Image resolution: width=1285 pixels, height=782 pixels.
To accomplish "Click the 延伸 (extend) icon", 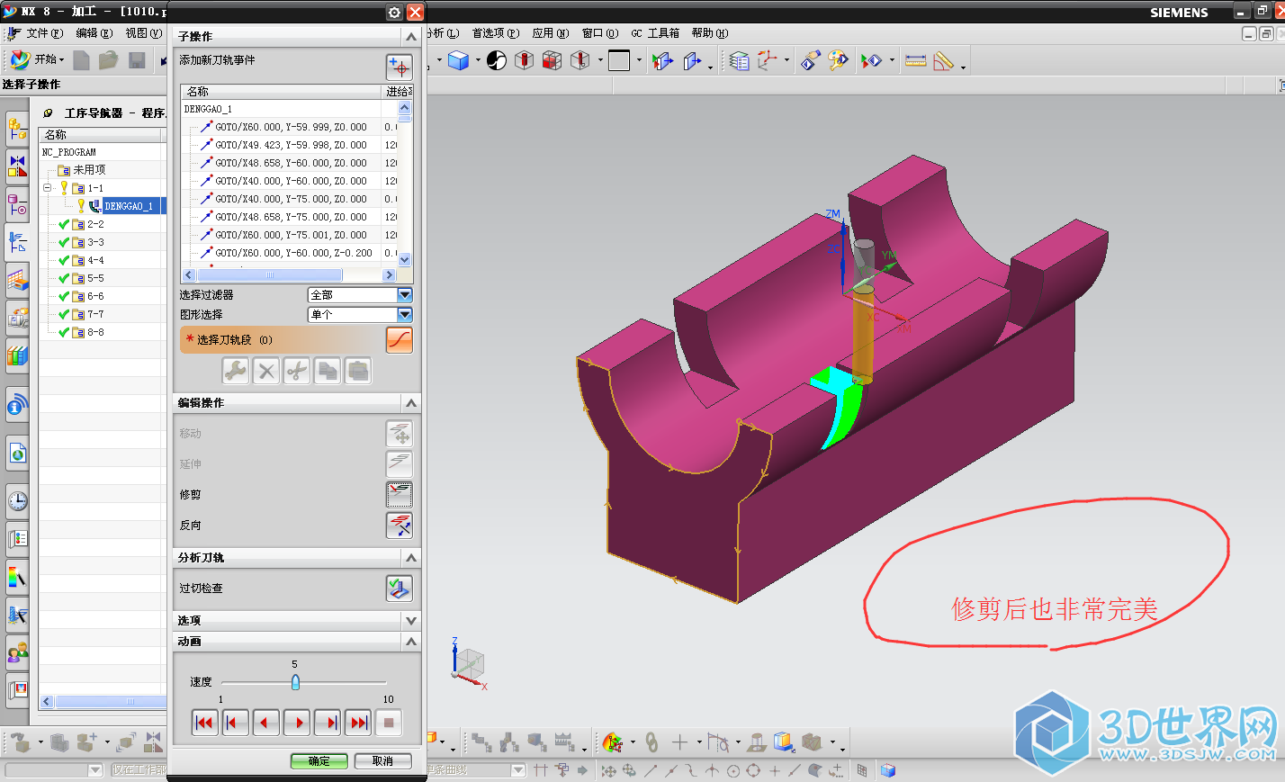I will coord(399,464).
